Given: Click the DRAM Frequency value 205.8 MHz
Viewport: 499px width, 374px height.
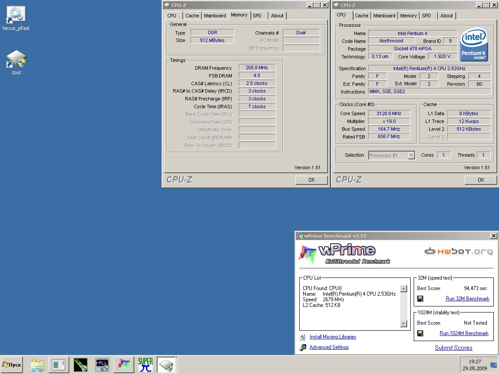Looking at the screenshot, I should [257, 68].
